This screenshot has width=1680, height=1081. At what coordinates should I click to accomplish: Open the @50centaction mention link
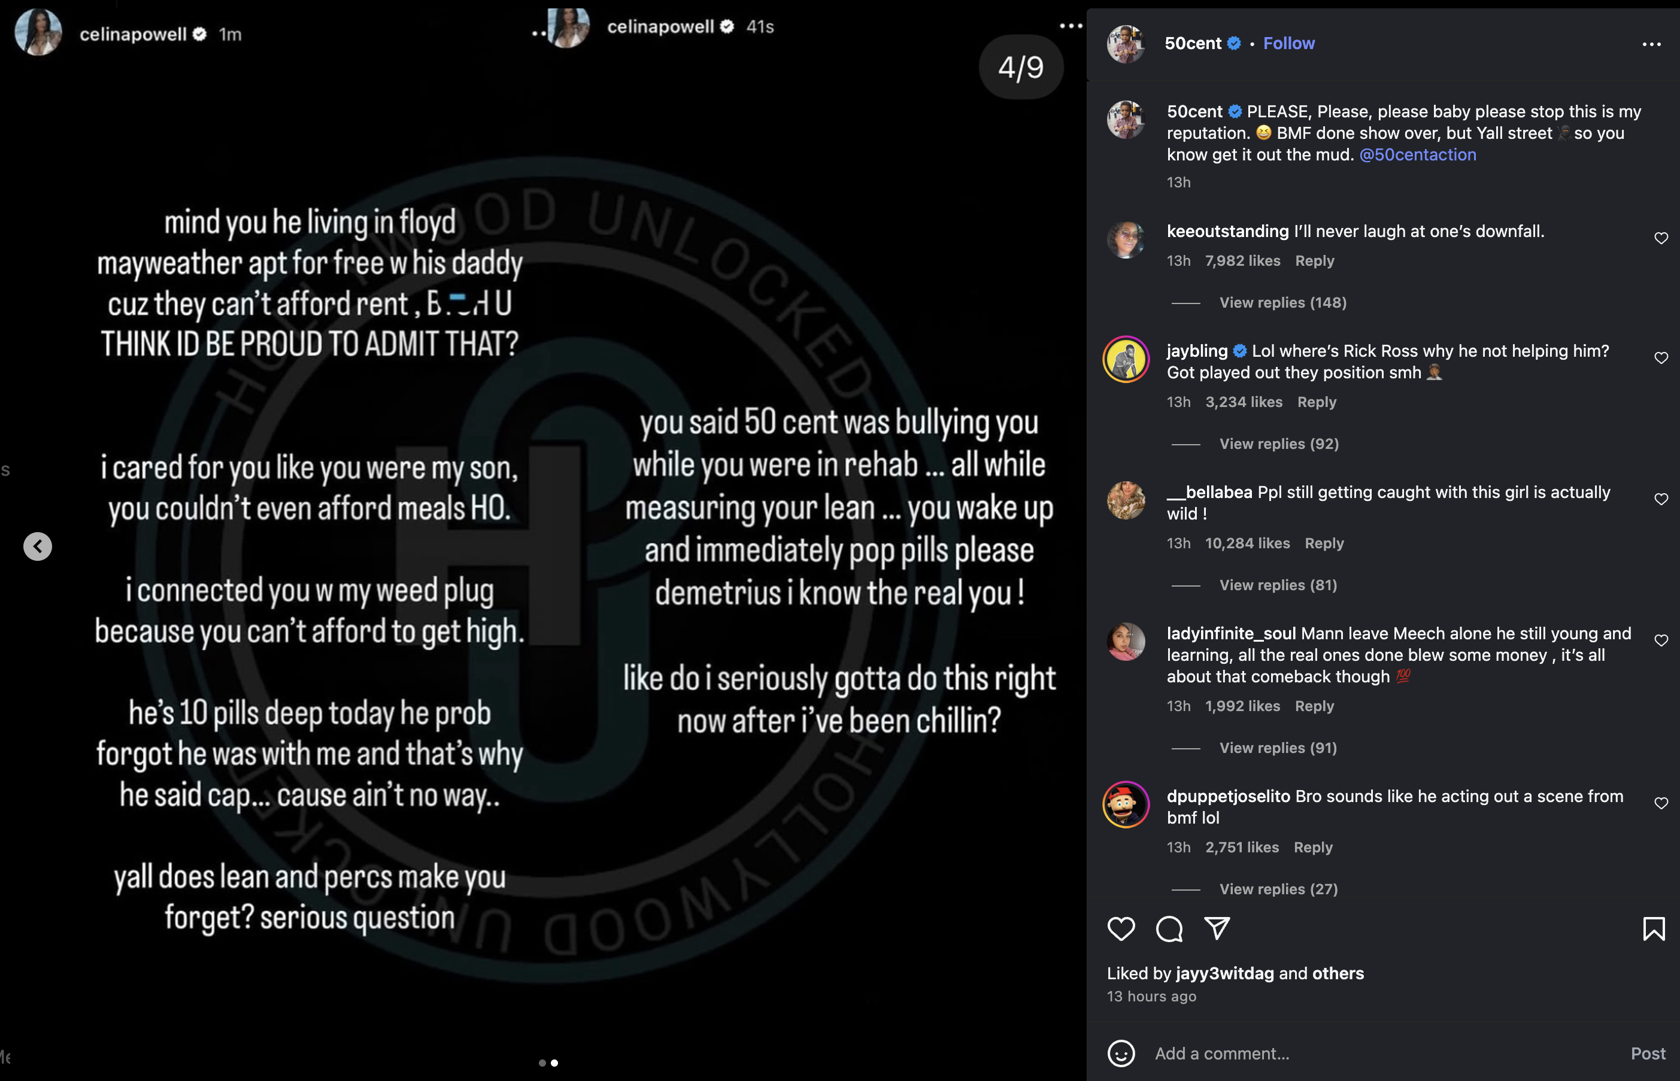pyautogui.click(x=1417, y=154)
